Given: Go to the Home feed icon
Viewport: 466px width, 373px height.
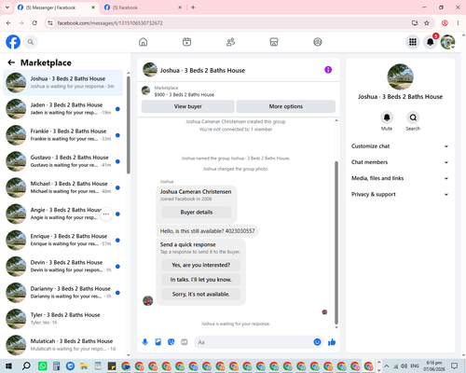Looking at the screenshot, I should point(143,42).
